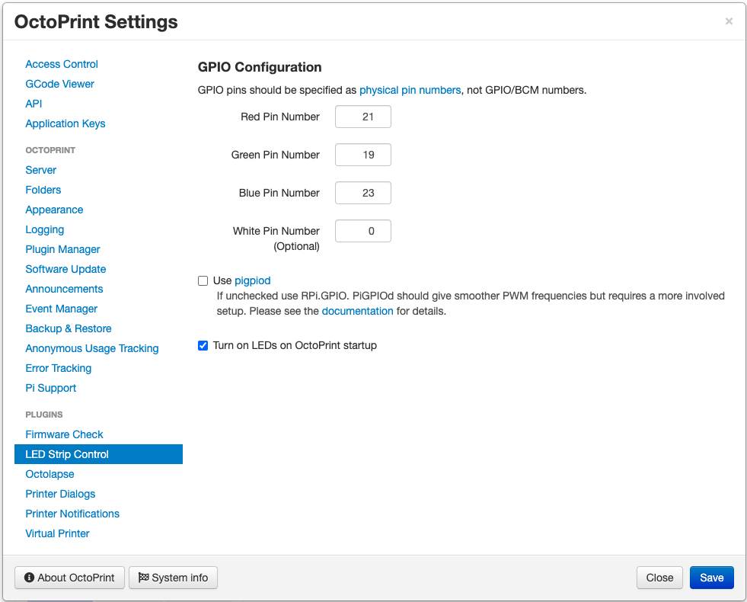Open Firmware Check plugin settings
The image size is (747, 602).
click(x=64, y=434)
